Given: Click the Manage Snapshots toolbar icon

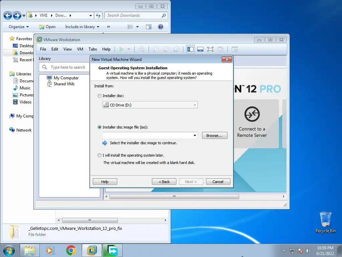Looking at the screenshot, I should click(176, 49).
